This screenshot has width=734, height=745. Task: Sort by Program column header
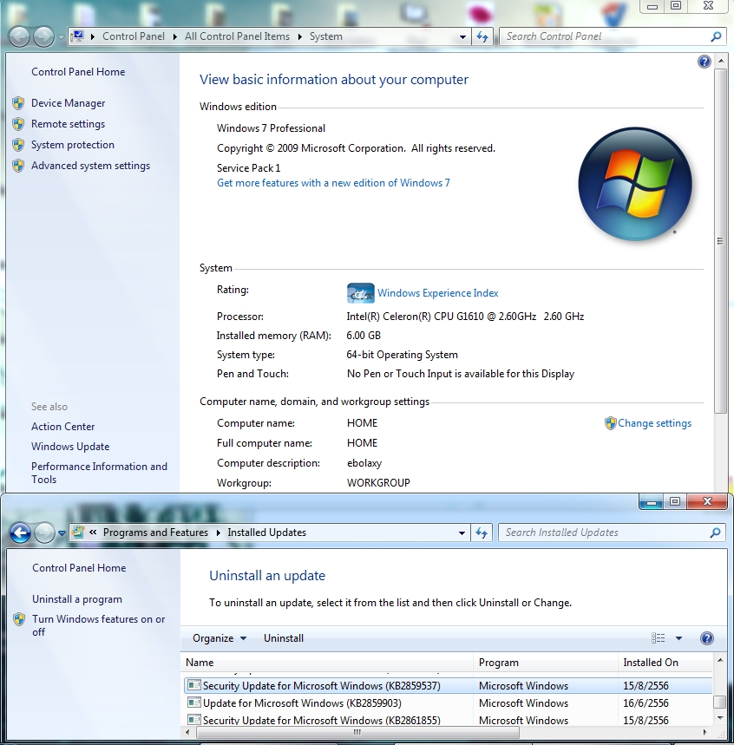[545, 663]
